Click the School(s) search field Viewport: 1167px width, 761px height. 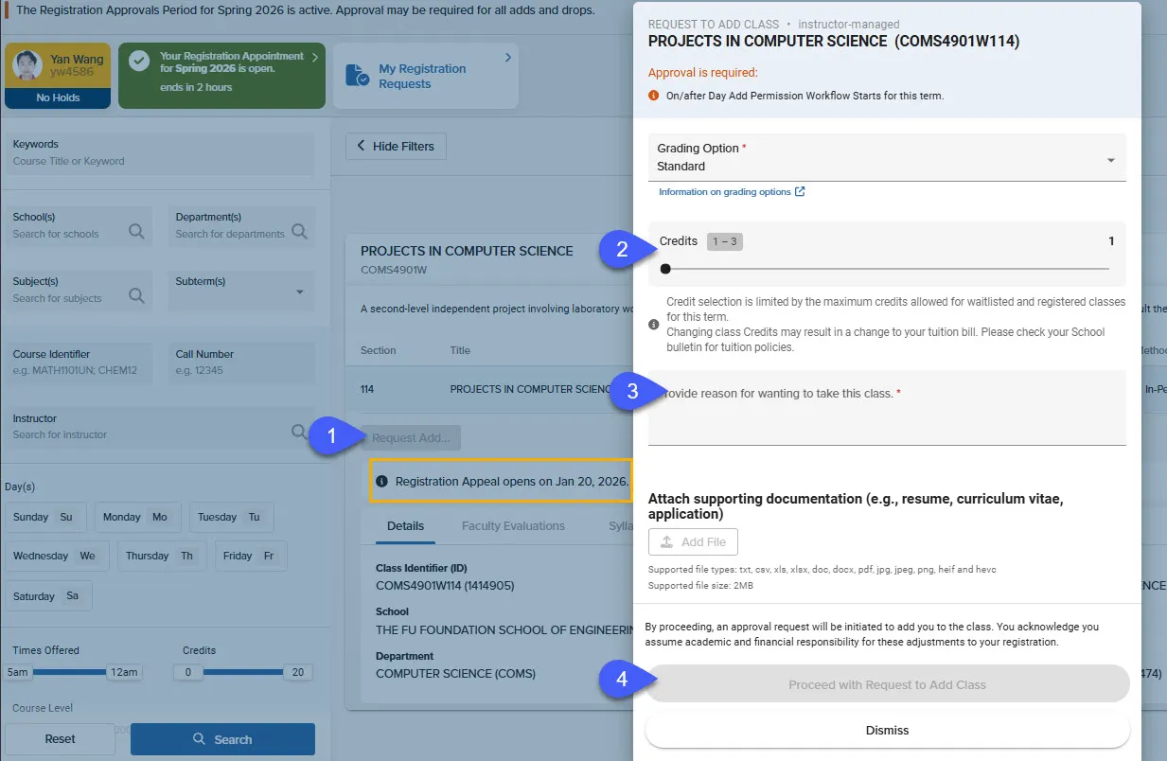79,226
